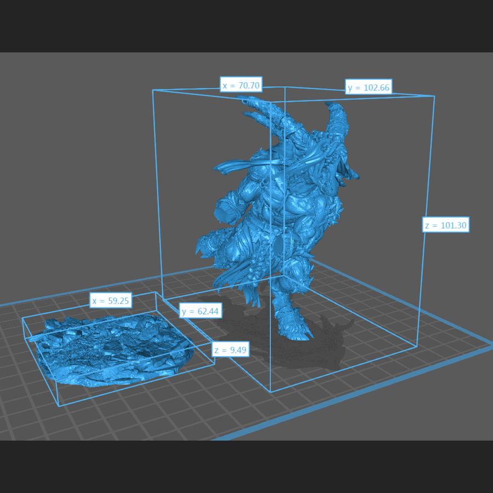This screenshot has height=493, width=493.
Task: Click the small bounding box's front left corner
Action: pyautogui.click(x=58, y=405)
